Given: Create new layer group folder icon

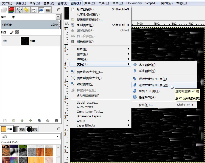Looking at the screenshot, I should pos(13,120).
